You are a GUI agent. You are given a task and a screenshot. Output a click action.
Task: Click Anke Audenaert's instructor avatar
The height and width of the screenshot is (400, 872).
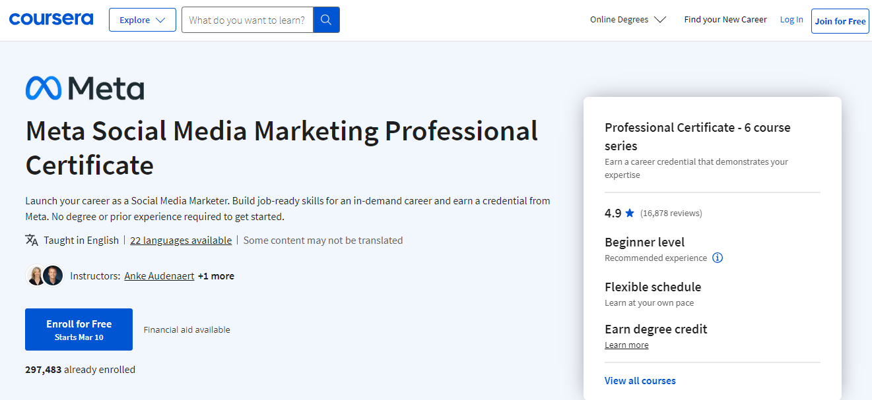[x=36, y=275]
